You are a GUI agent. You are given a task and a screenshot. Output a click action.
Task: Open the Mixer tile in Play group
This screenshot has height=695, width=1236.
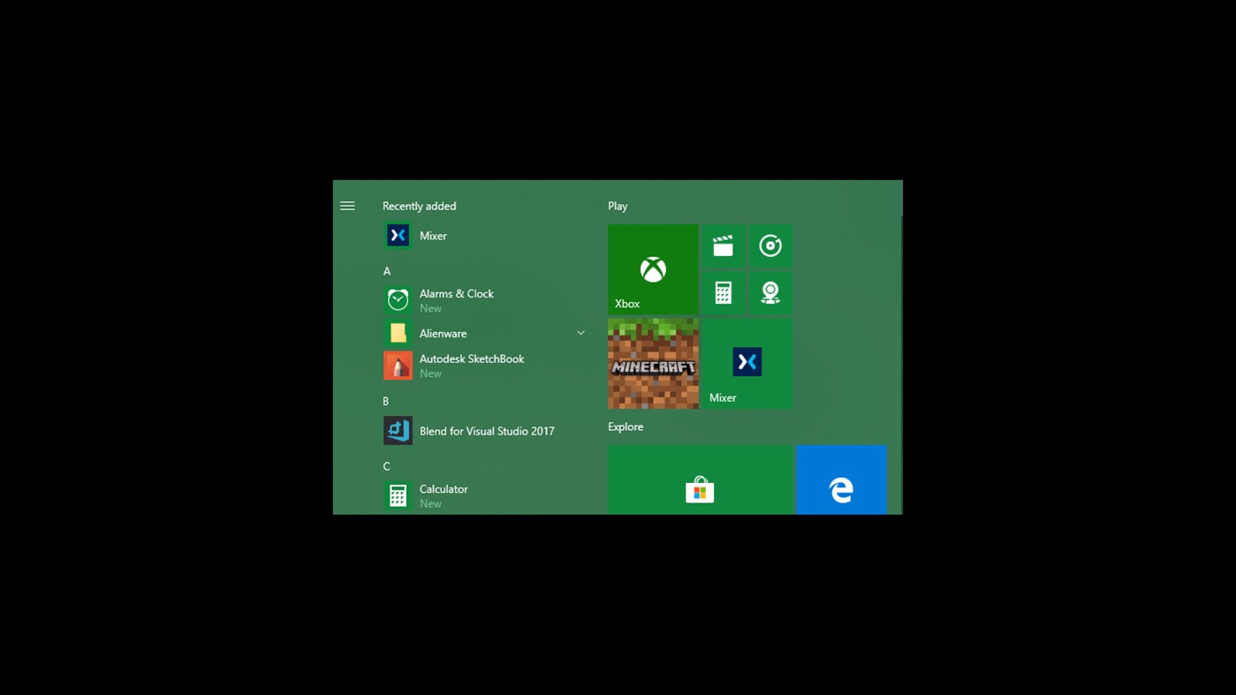[747, 362]
